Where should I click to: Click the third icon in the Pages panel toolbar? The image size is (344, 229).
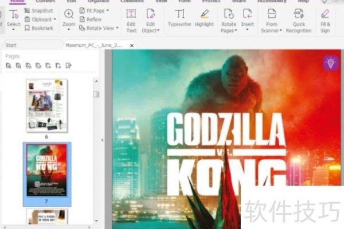[x=29, y=65]
